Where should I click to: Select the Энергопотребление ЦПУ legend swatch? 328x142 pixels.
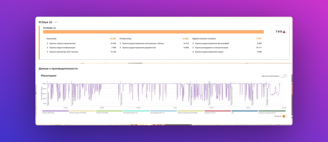tap(191, 111)
